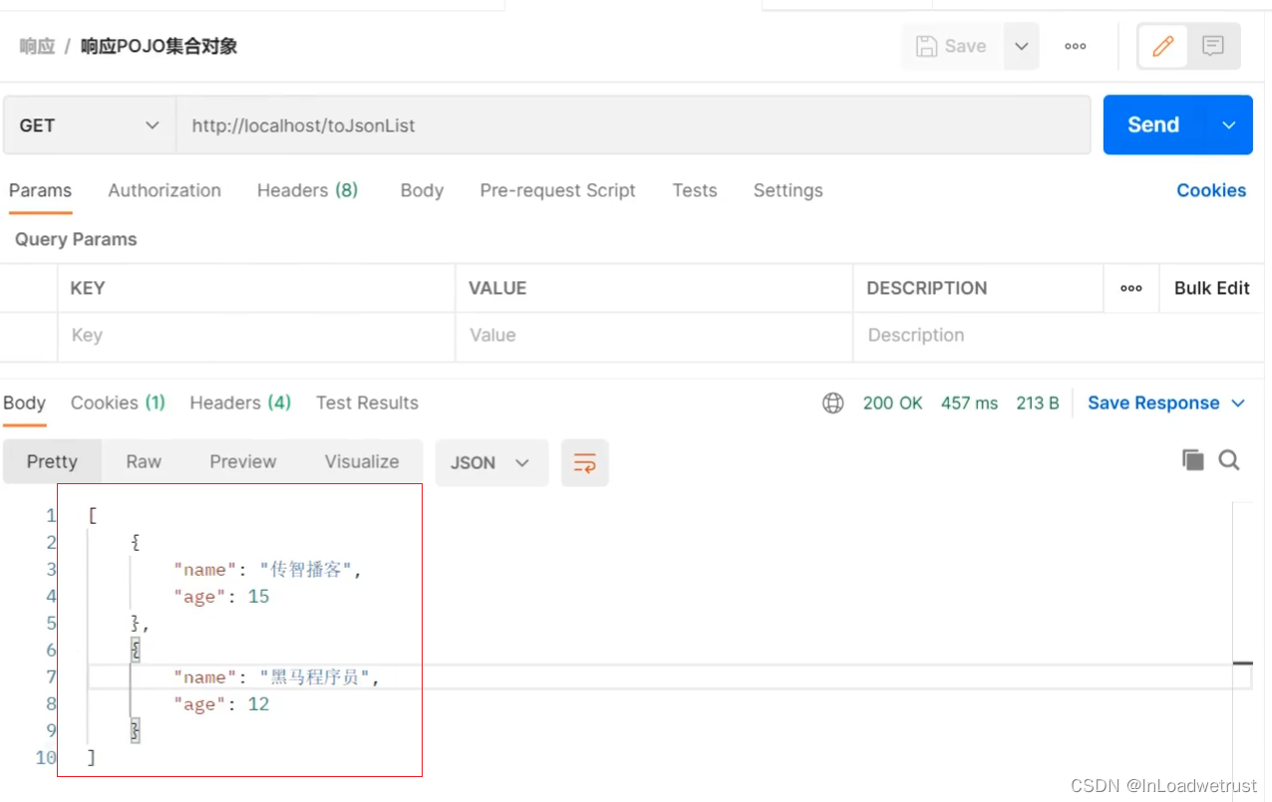This screenshot has height=802, width=1272.
Task: Copy response with the copy icon
Action: click(1192, 459)
